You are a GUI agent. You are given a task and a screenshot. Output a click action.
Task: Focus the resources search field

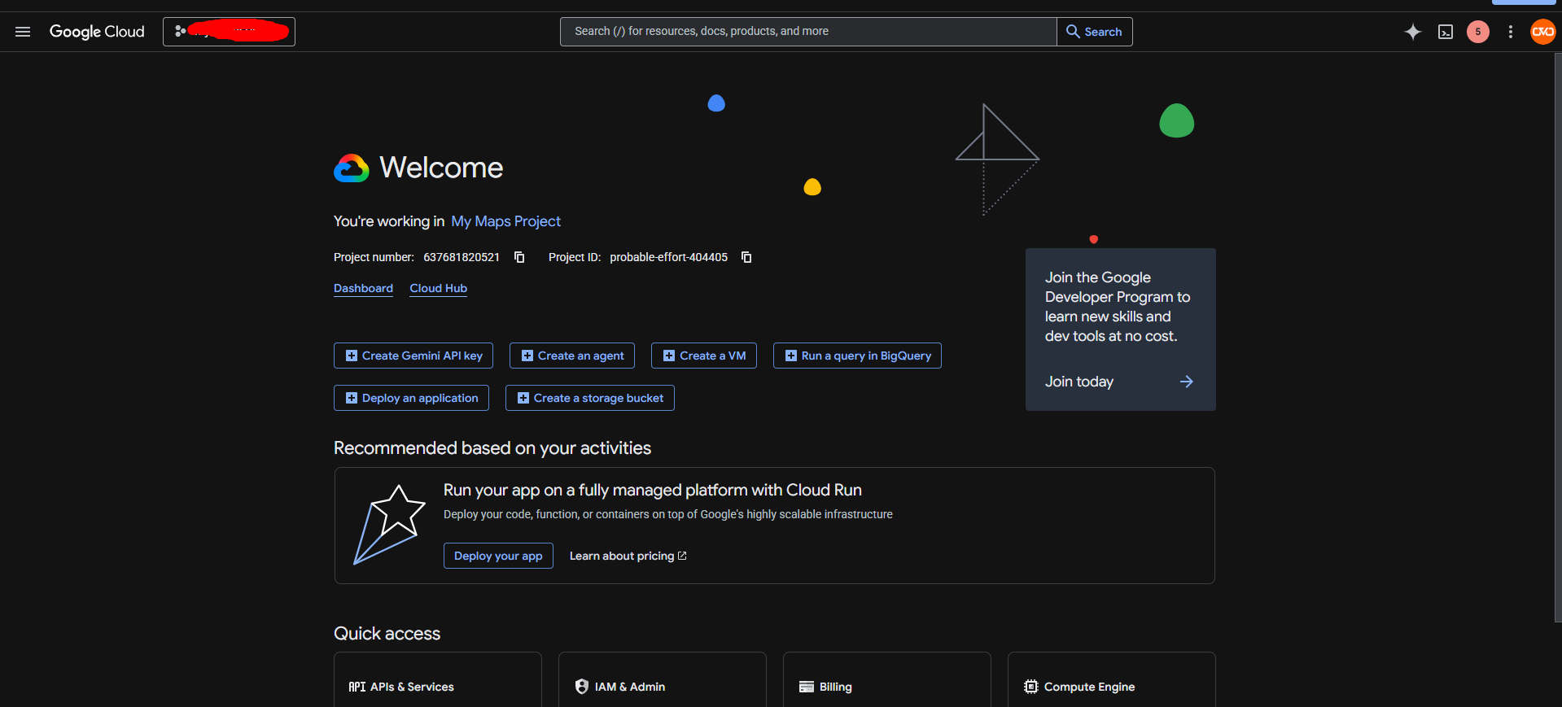[x=808, y=32]
